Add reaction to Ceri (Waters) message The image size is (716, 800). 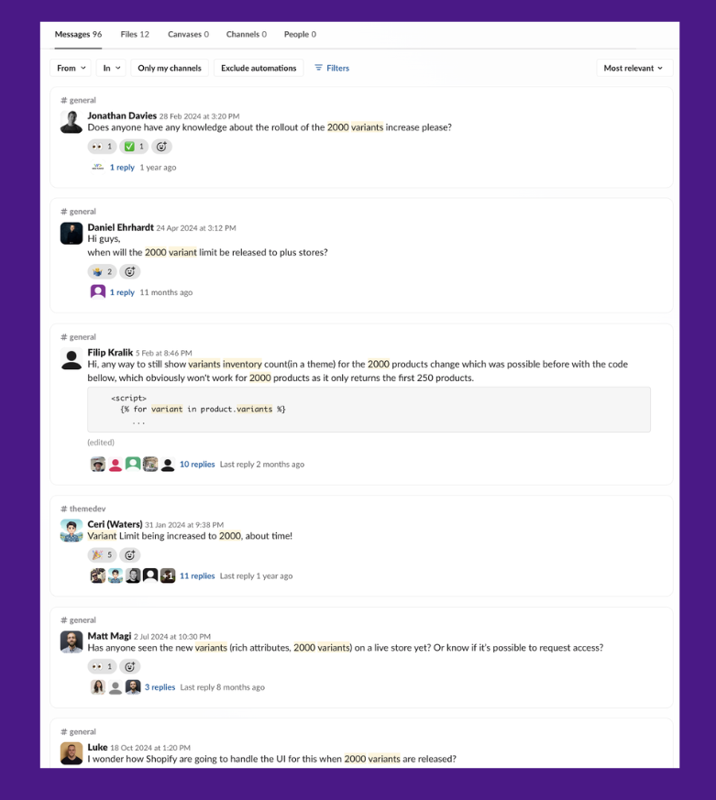click(x=129, y=555)
